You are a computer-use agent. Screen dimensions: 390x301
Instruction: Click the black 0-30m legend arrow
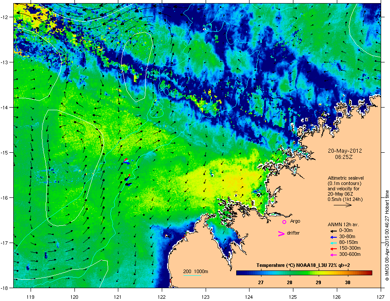coord(333,231)
